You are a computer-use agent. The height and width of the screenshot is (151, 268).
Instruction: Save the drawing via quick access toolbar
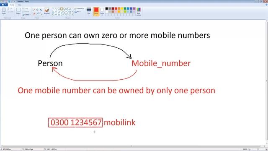click(x=6, y=2)
